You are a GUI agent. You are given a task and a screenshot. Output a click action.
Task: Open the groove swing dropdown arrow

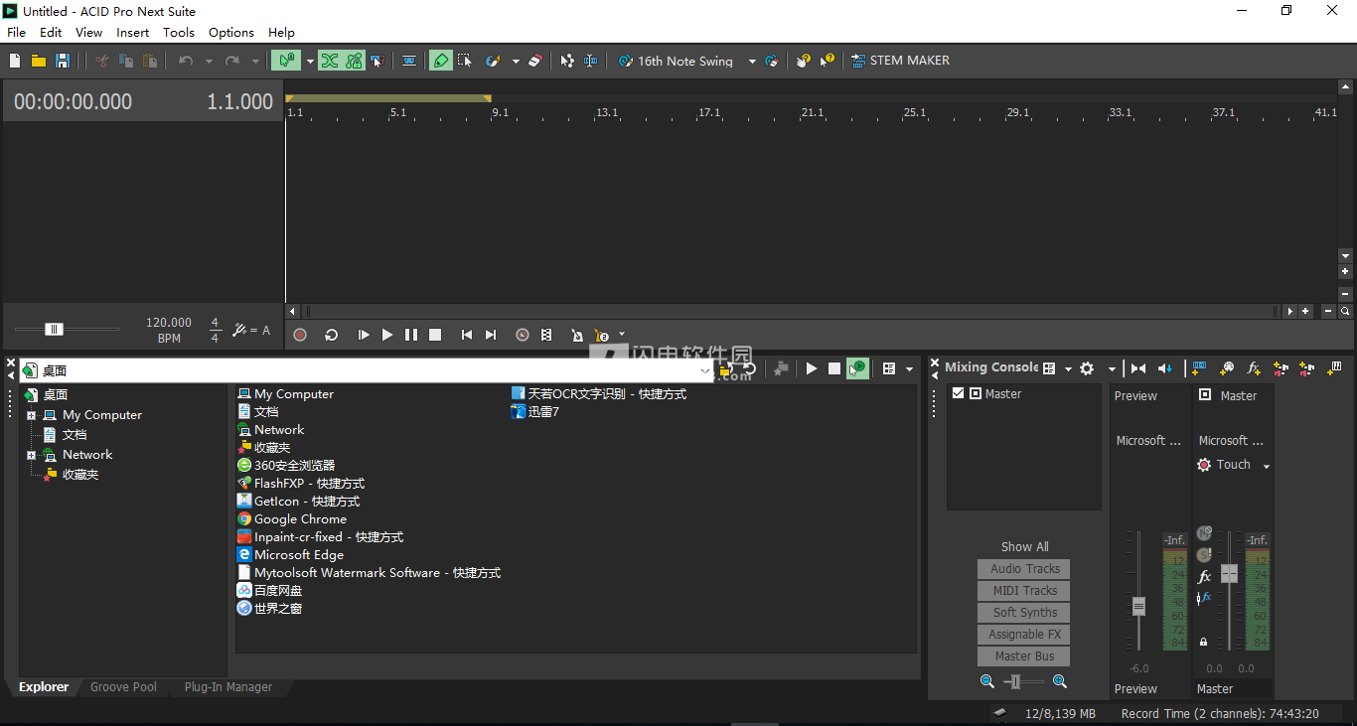[x=752, y=62]
